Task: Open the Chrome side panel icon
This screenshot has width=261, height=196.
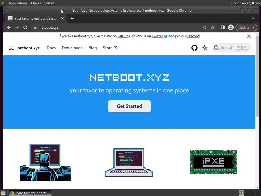Action: (x=223, y=27)
